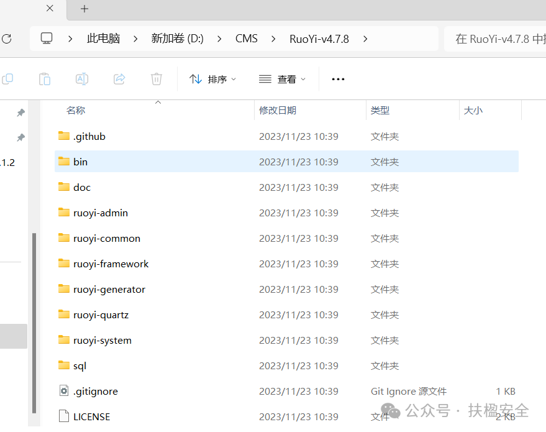
Task: Select the ruoyi-common name text
Action: coord(107,238)
